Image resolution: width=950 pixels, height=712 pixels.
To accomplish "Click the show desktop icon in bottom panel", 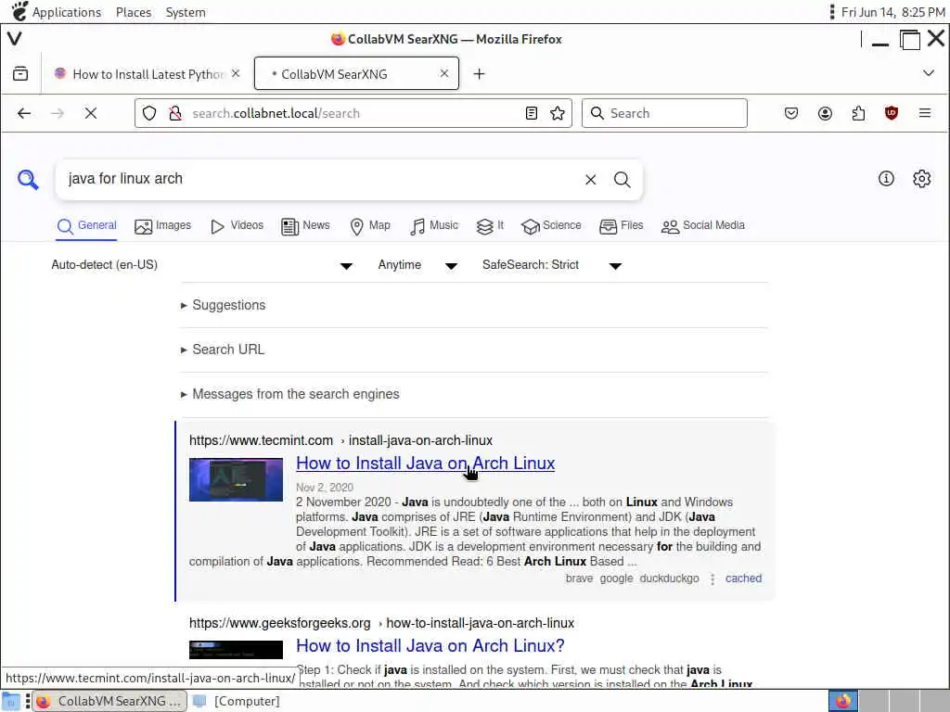I will 11,701.
